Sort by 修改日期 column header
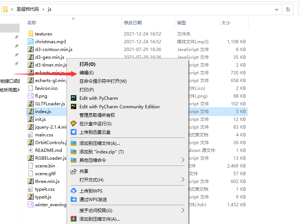 [133, 23]
